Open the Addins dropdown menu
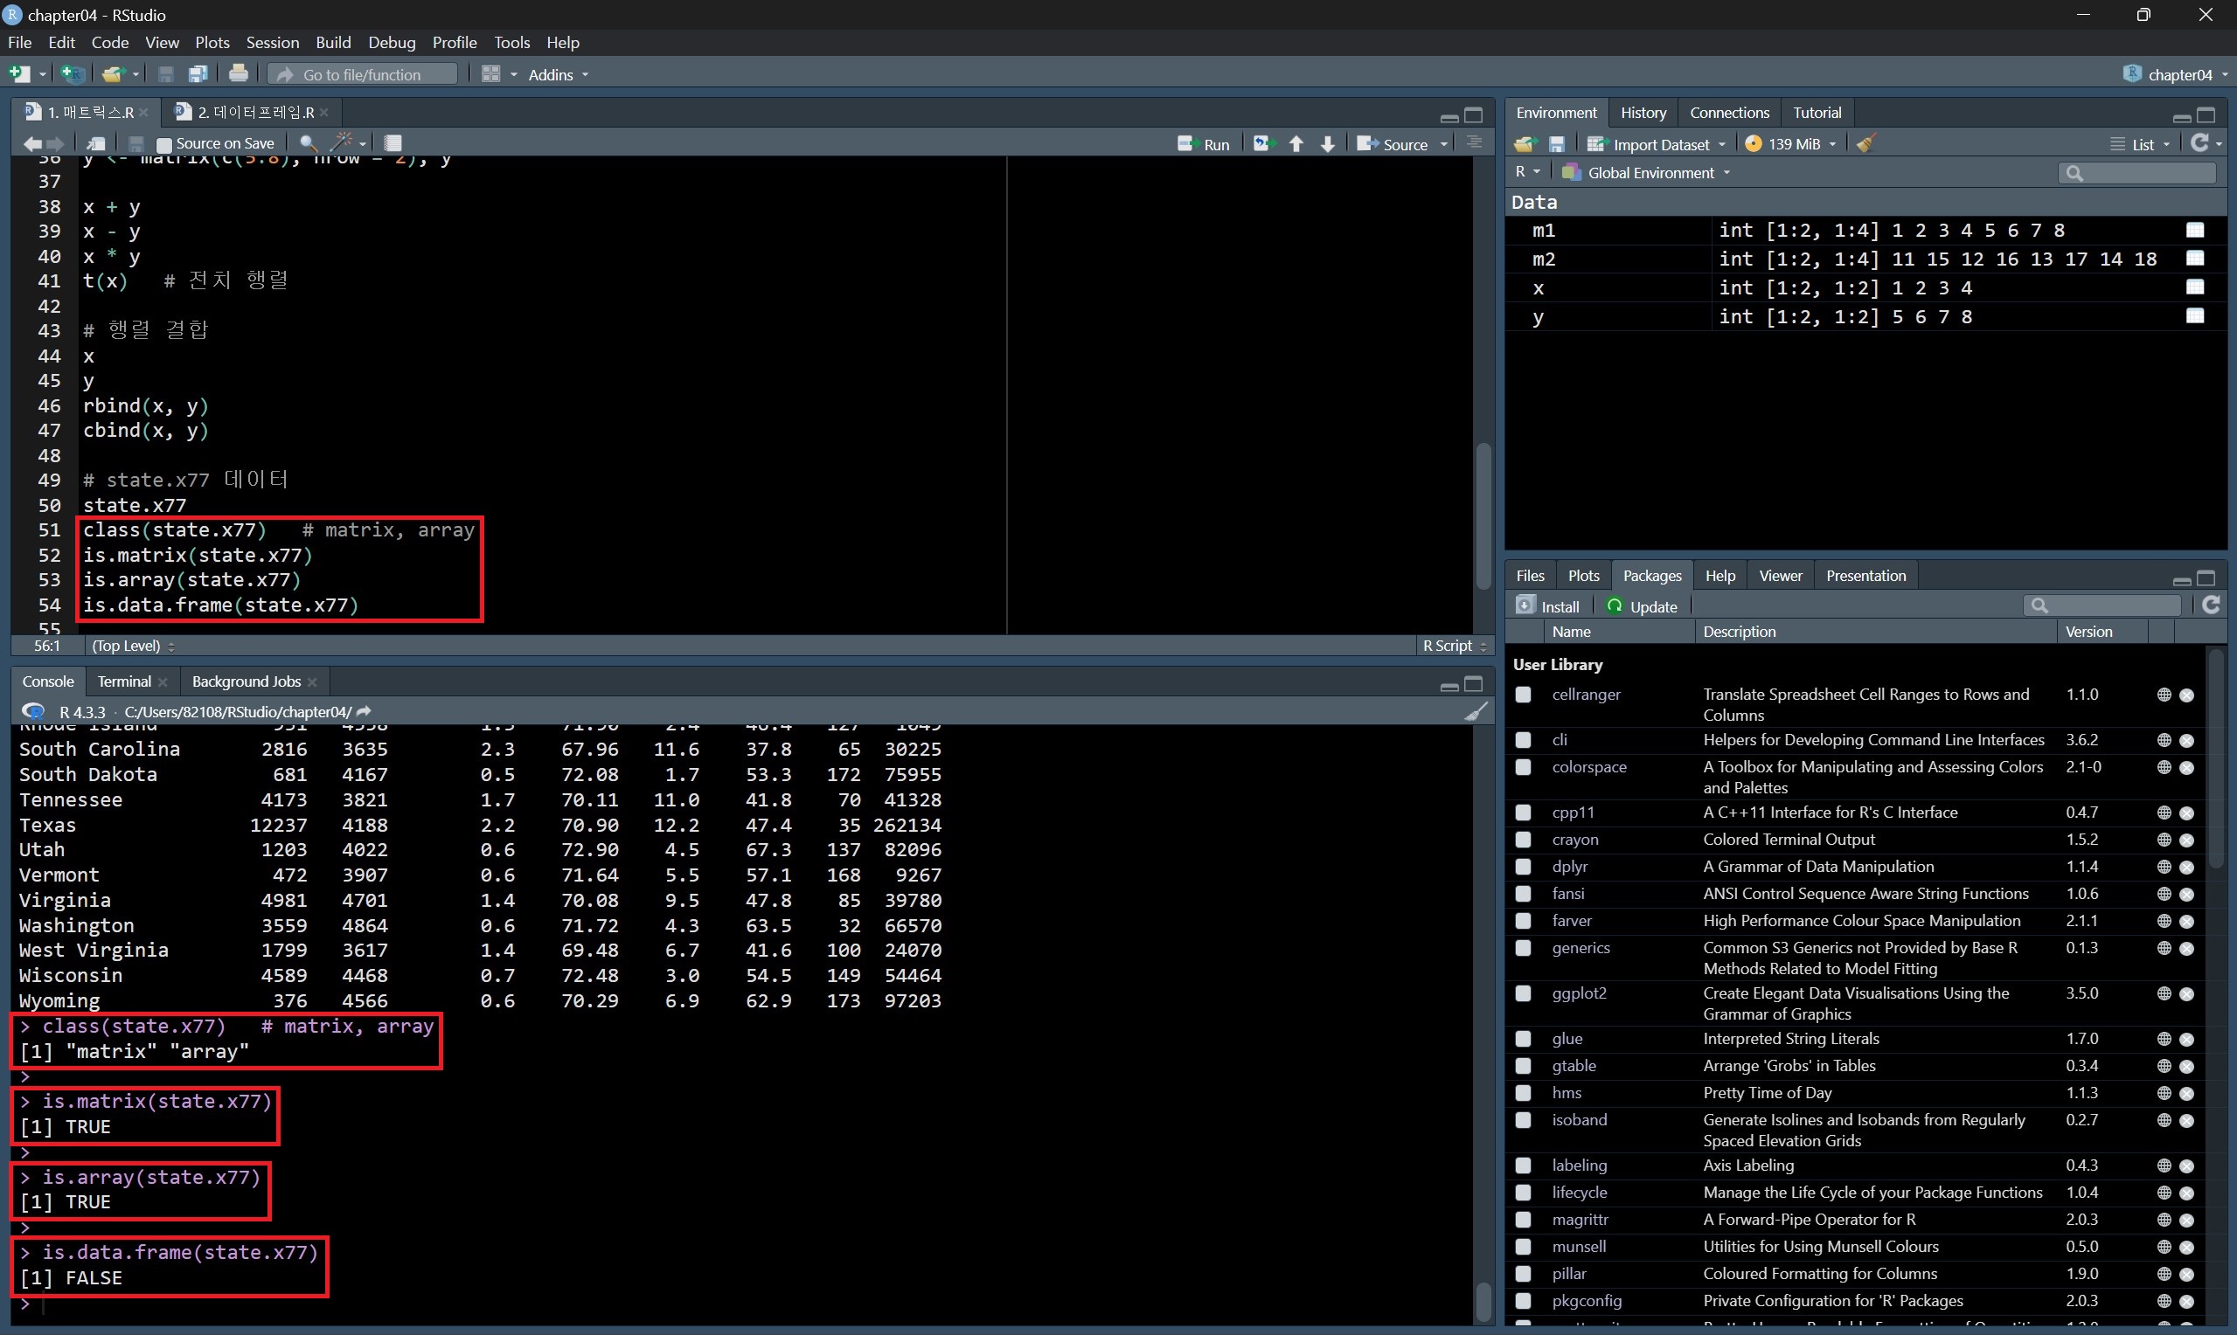Image resolution: width=2237 pixels, height=1335 pixels. click(x=557, y=74)
